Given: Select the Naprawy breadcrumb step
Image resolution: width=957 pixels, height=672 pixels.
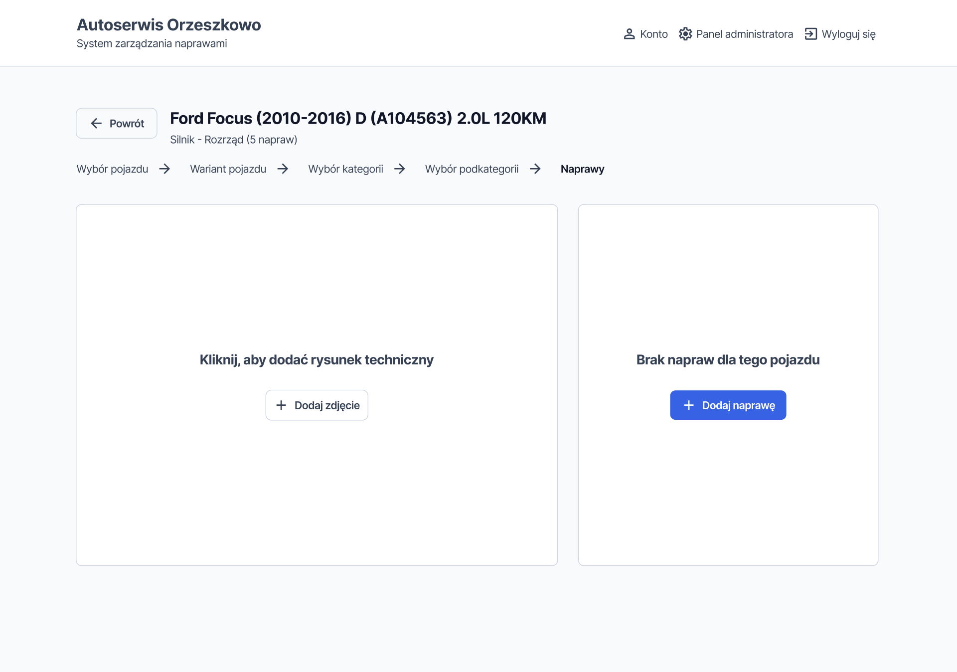Looking at the screenshot, I should [x=582, y=169].
